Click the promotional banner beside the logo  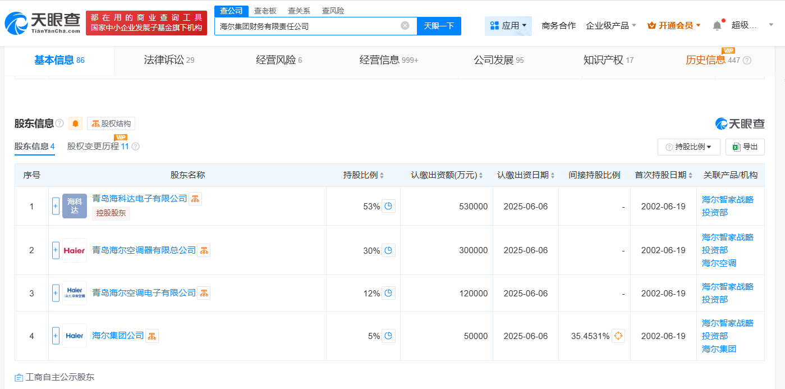[x=146, y=23]
